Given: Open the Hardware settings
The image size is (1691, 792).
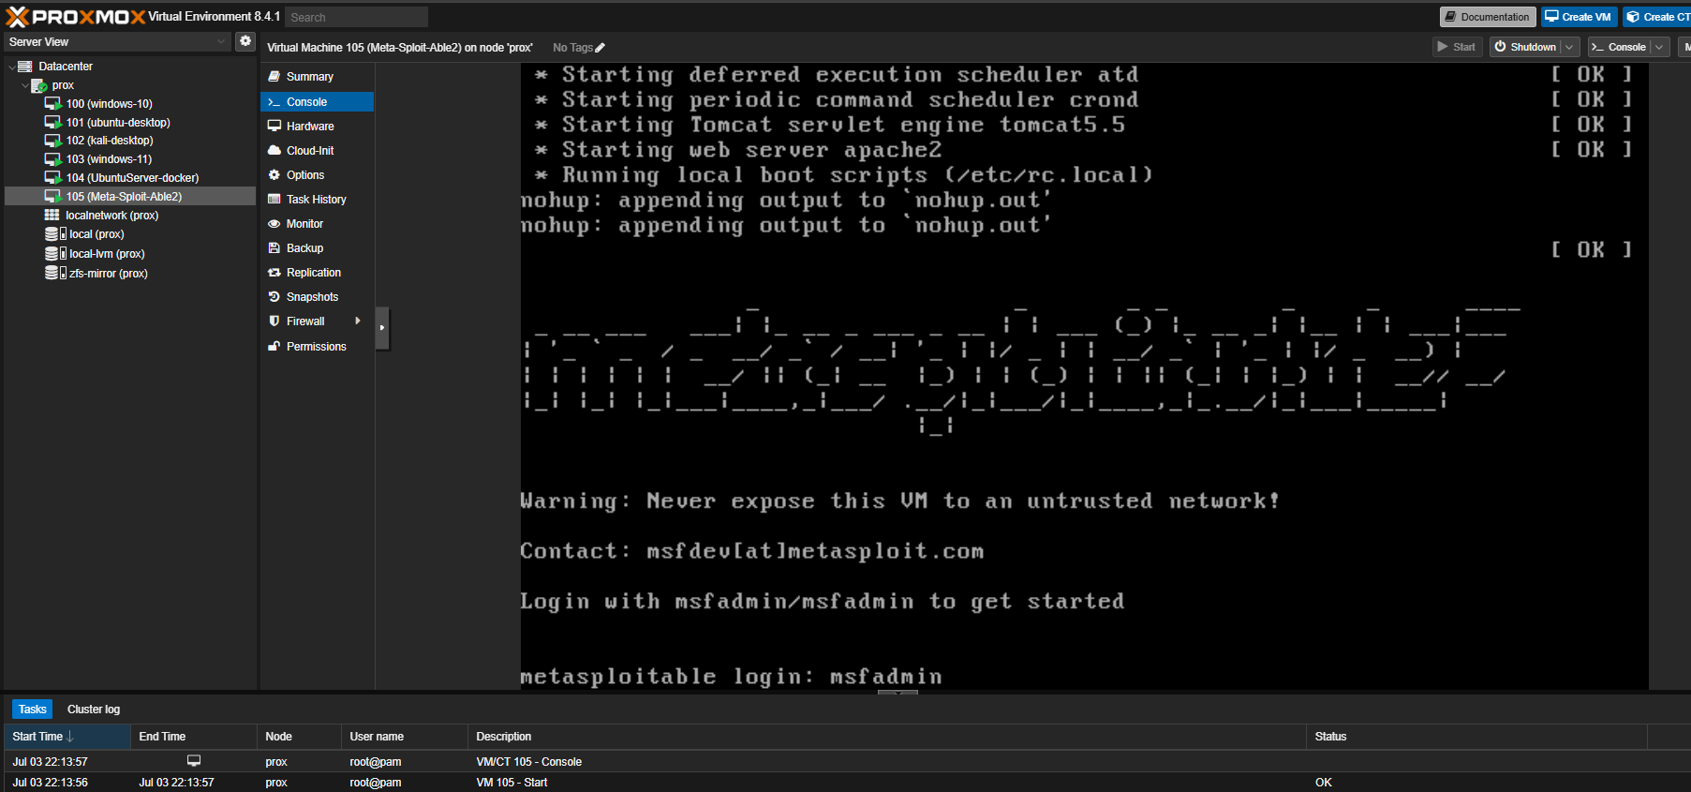Looking at the screenshot, I should 310,127.
